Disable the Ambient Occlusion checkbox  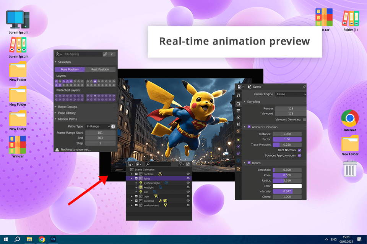[x=249, y=127]
